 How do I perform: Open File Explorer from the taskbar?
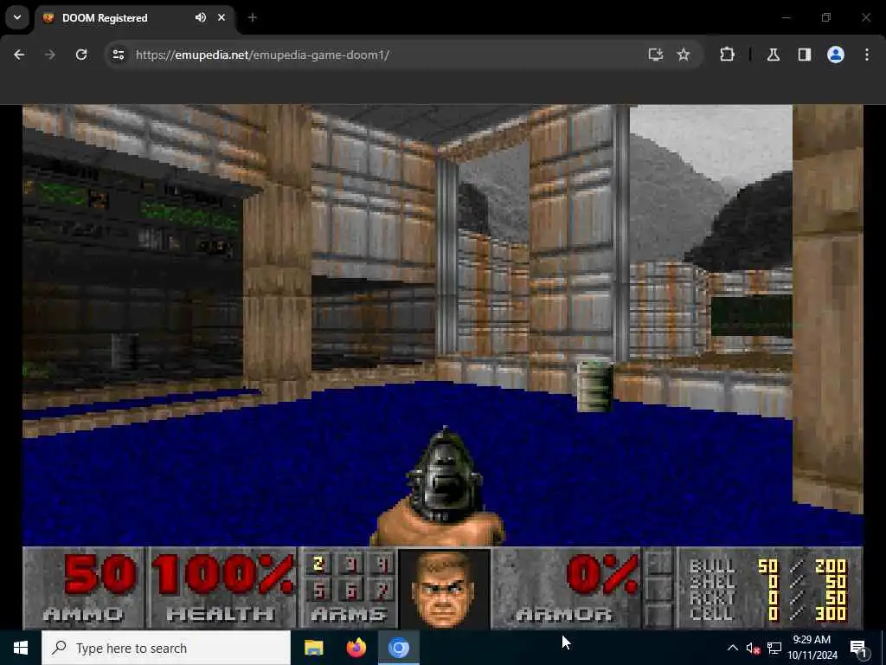(313, 648)
